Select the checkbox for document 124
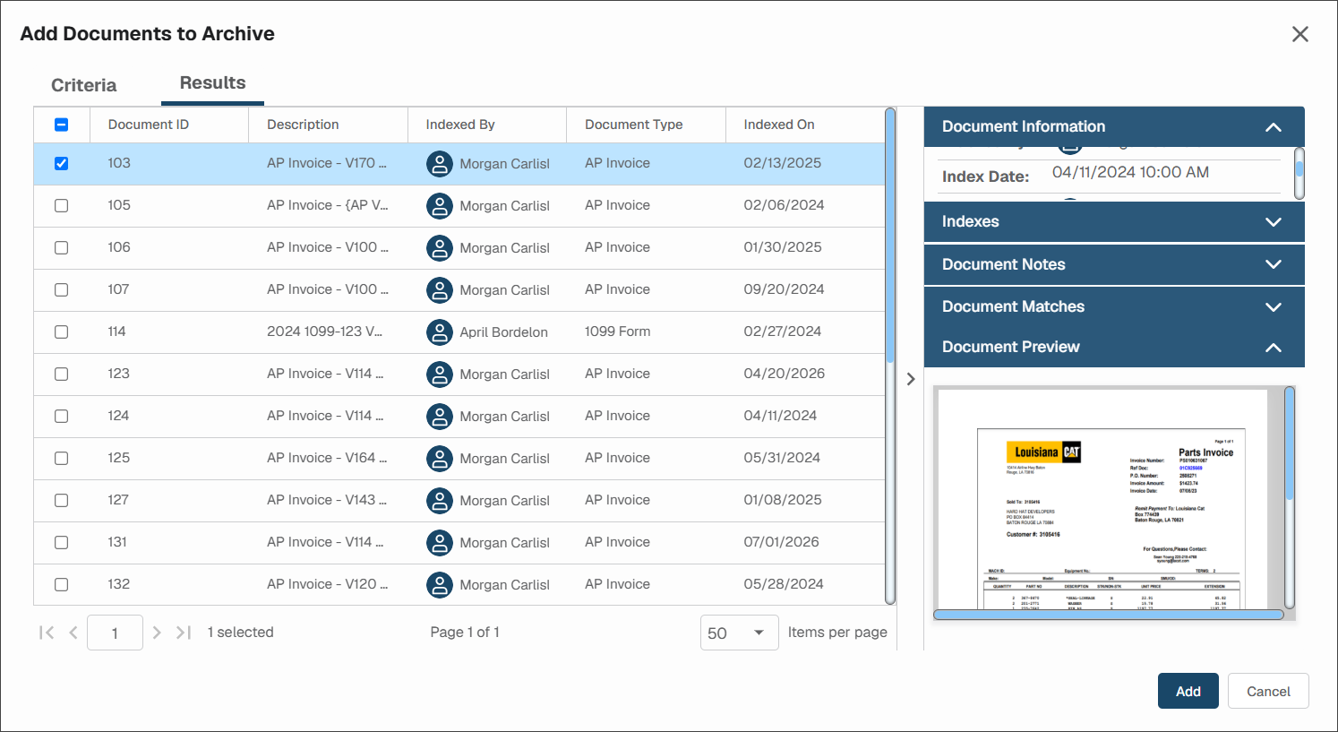The image size is (1338, 732). pyautogui.click(x=61, y=416)
